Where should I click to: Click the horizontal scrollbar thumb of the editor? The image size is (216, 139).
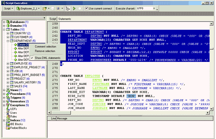61,113
